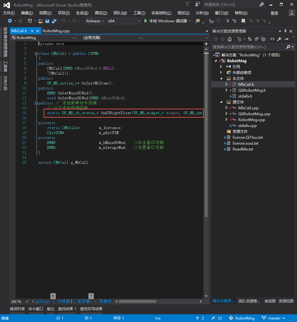This screenshot has width=297, height=322.
Task: Open Properties via the wrench icon
Action: click(279, 39)
